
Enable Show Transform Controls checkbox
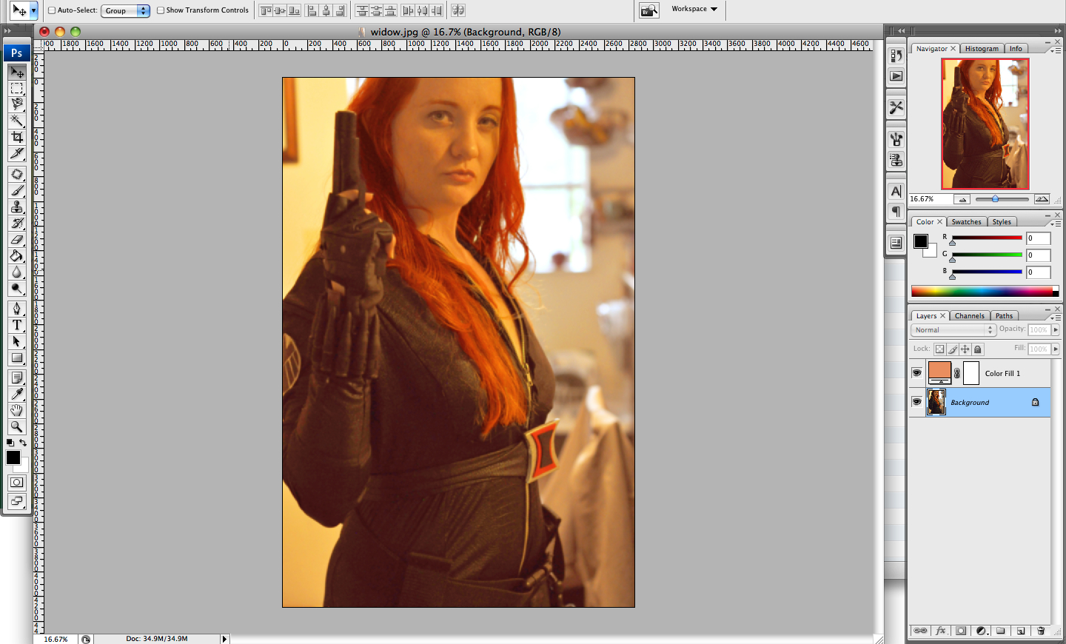point(161,10)
